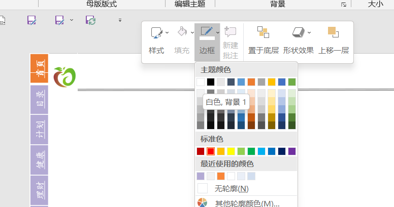Select the 理财 sidebar tab
The height and width of the screenshot is (207, 394).
[39, 190]
